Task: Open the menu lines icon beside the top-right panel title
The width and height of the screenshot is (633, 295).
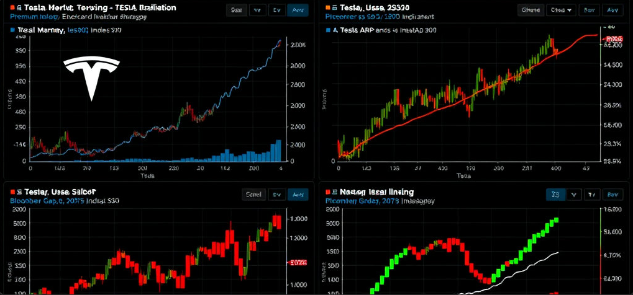Action: pyautogui.click(x=334, y=7)
